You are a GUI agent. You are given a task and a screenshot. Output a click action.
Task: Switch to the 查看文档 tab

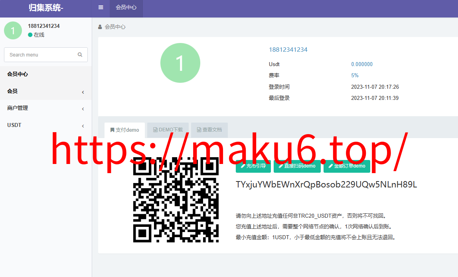click(209, 130)
